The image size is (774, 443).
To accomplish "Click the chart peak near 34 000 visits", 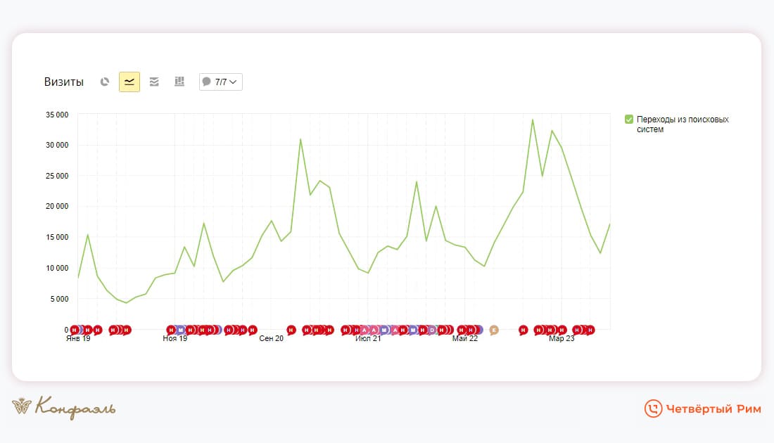I will 533,120.
